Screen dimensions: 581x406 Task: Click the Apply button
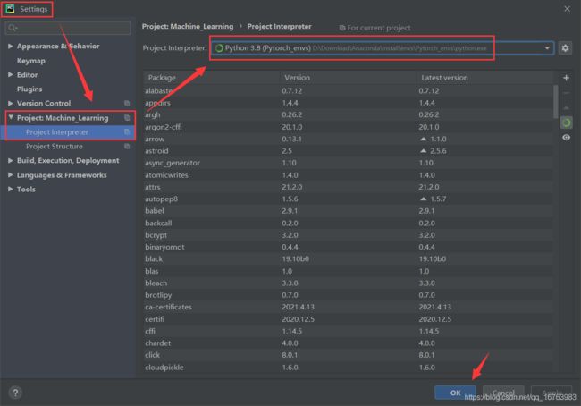pyautogui.click(x=552, y=393)
